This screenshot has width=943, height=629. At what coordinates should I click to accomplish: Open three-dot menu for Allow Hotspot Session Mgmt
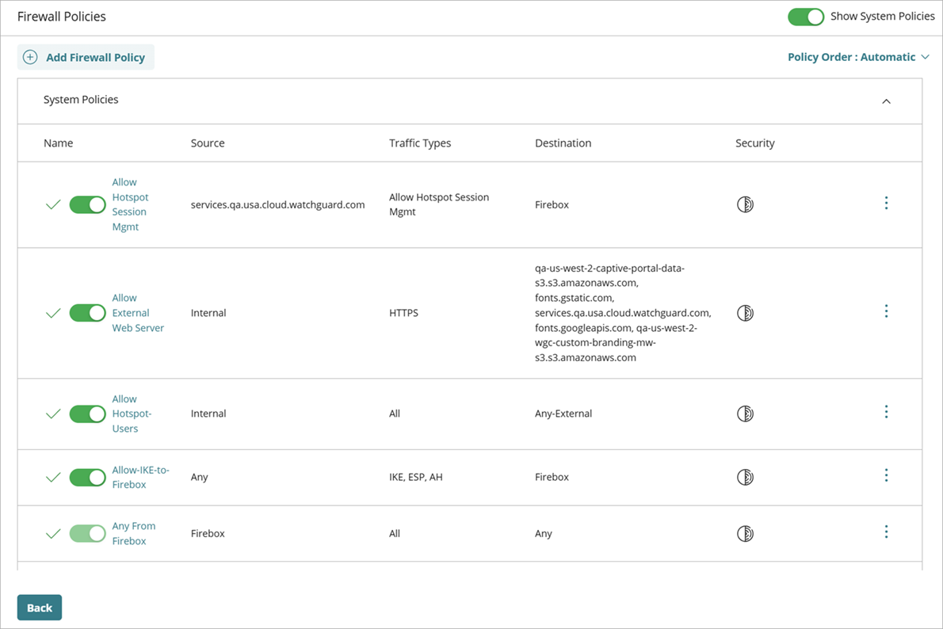pos(886,204)
